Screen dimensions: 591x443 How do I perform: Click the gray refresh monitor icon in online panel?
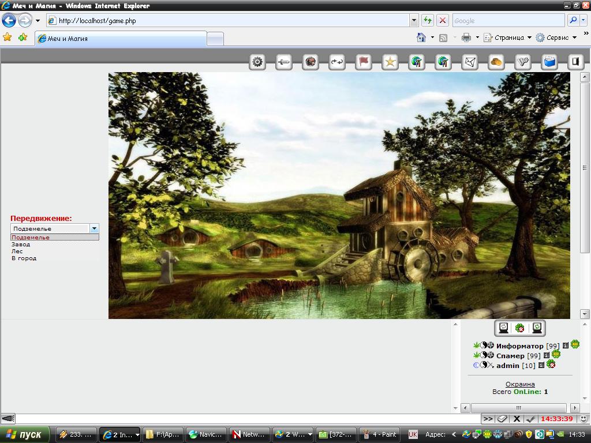click(x=504, y=328)
